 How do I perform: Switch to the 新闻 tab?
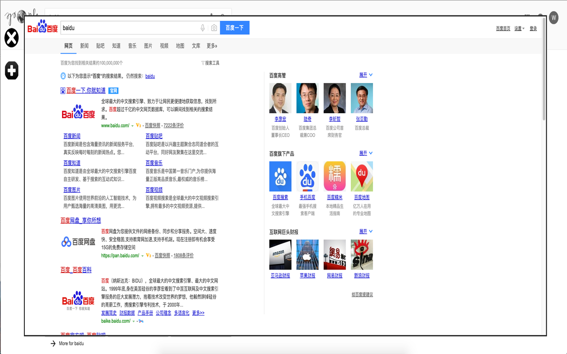pos(84,46)
